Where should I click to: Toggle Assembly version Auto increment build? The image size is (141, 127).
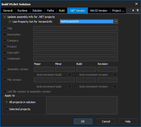69,74
